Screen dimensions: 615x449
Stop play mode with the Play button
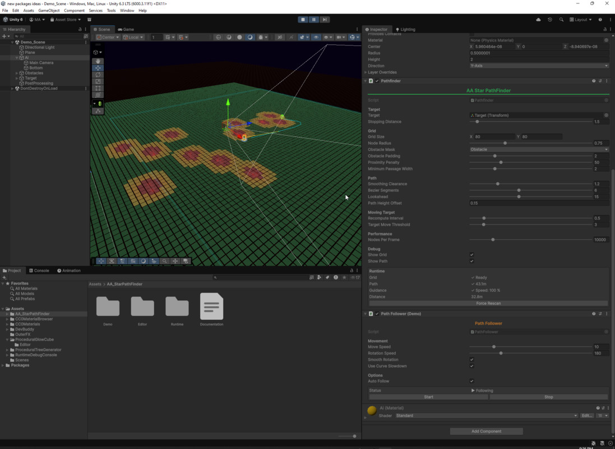point(303,19)
